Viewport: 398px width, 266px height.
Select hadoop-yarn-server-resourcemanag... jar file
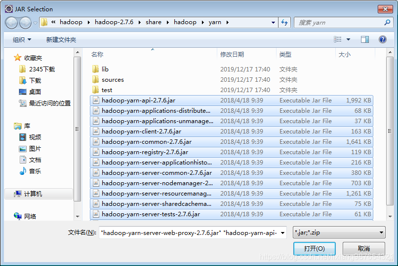point(231,194)
